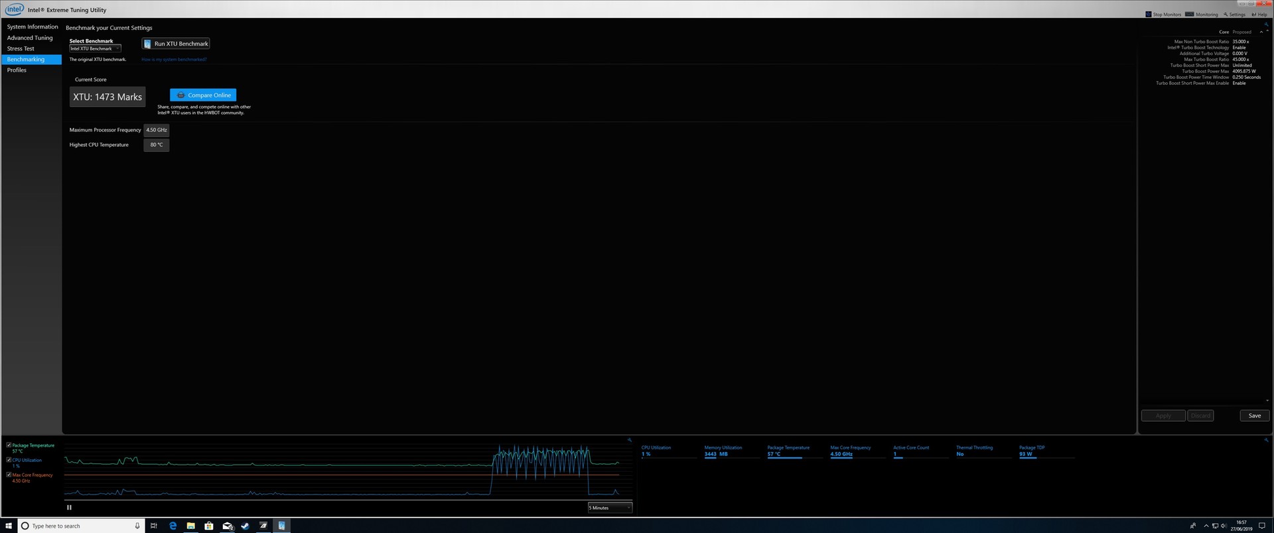The width and height of the screenshot is (1274, 533).
Task: Click wrench icon at graph panel corner
Action: (630, 439)
